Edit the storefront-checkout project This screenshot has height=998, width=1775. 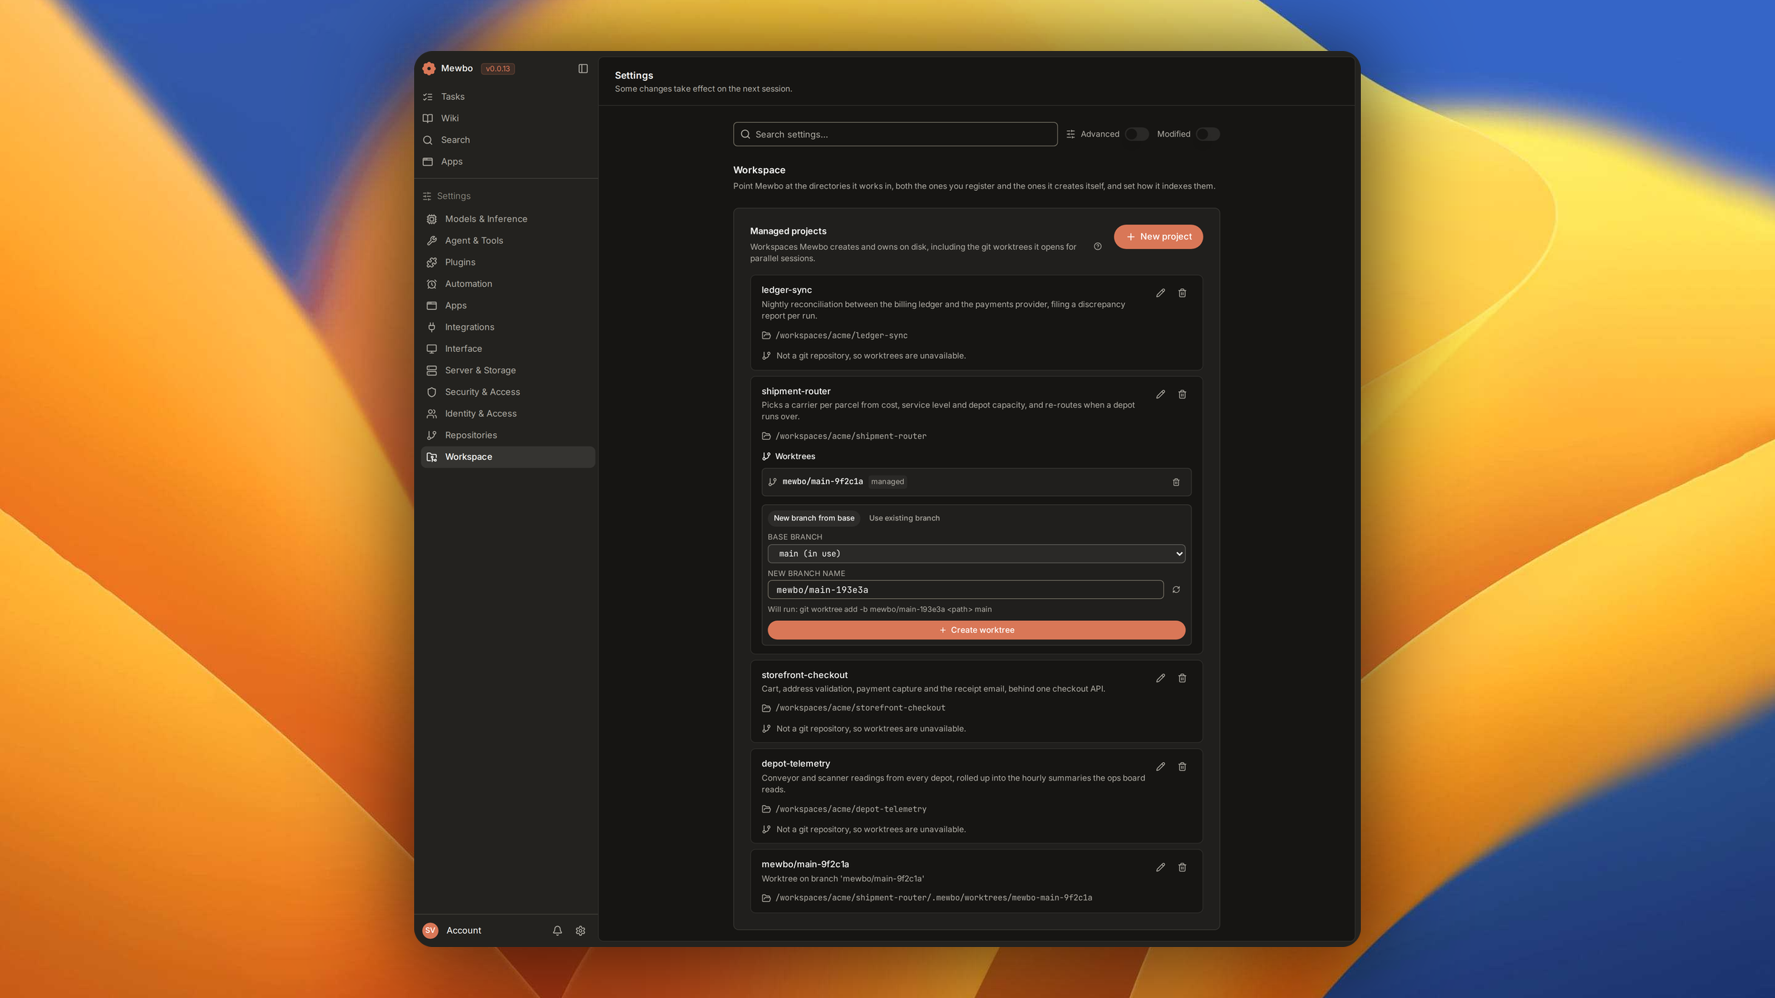[x=1160, y=679]
